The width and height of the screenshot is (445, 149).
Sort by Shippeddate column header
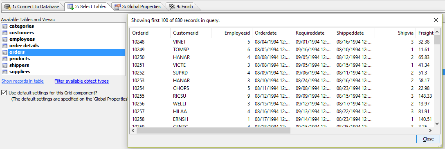coord(354,33)
